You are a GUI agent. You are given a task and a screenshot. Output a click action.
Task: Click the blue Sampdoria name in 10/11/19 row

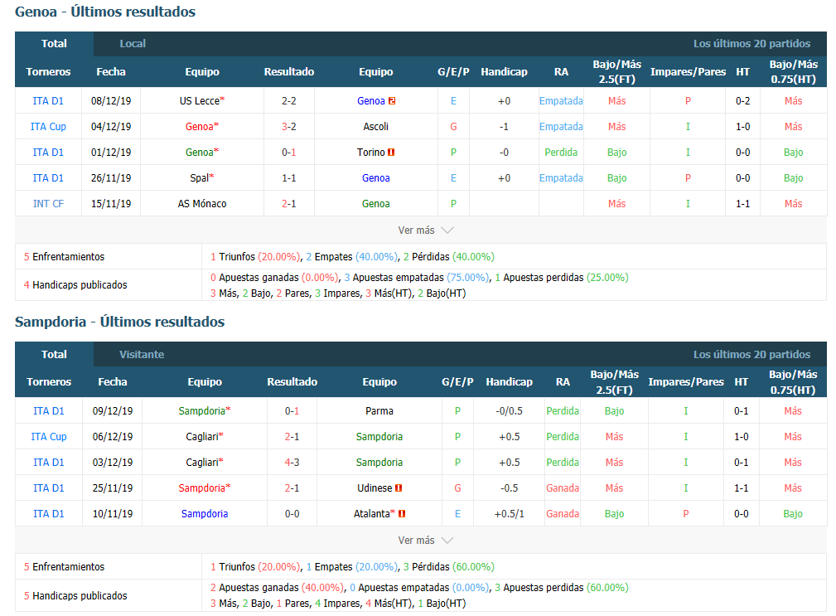point(205,513)
